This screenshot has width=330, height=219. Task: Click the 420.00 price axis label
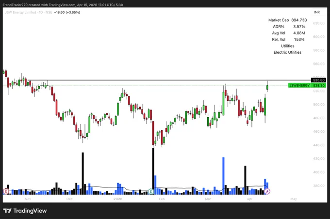click(319, 159)
